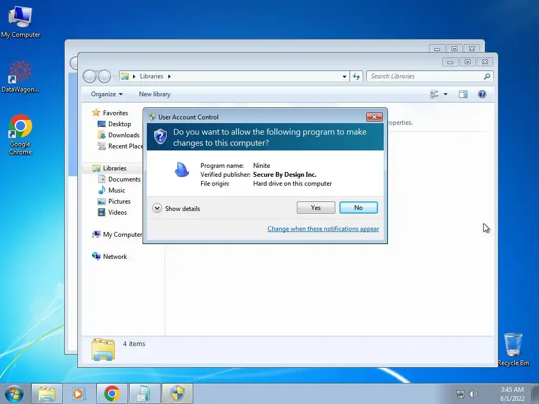The width and height of the screenshot is (539, 404).
Task: Open the Organize dropdown menu
Action: (106, 94)
